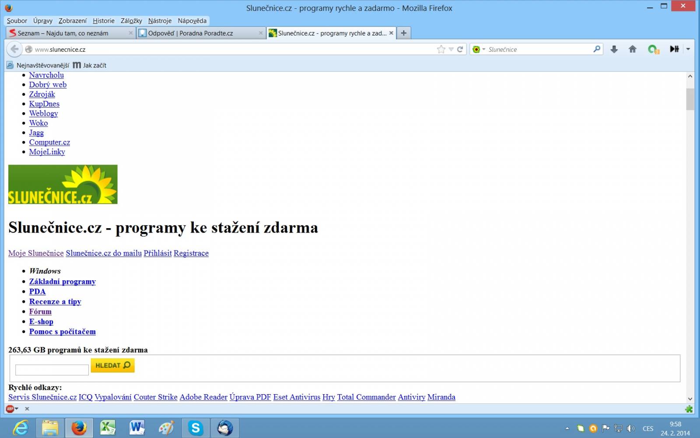Open the Úpravy menu
The image size is (700, 438).
[x=43, y=21]
